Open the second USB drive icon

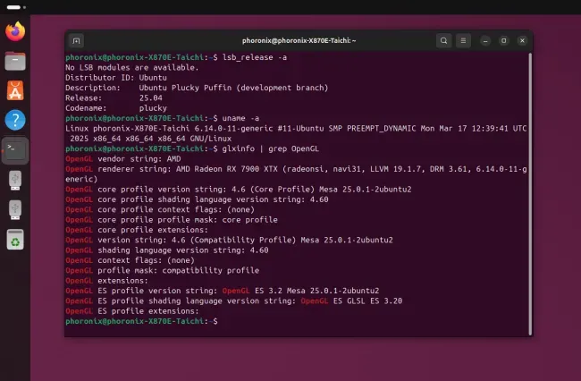click(15, 210)
